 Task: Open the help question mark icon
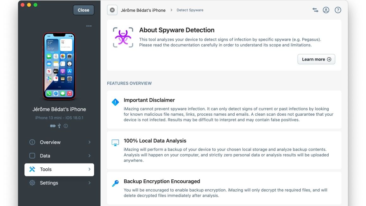click(x=338, y=10)
